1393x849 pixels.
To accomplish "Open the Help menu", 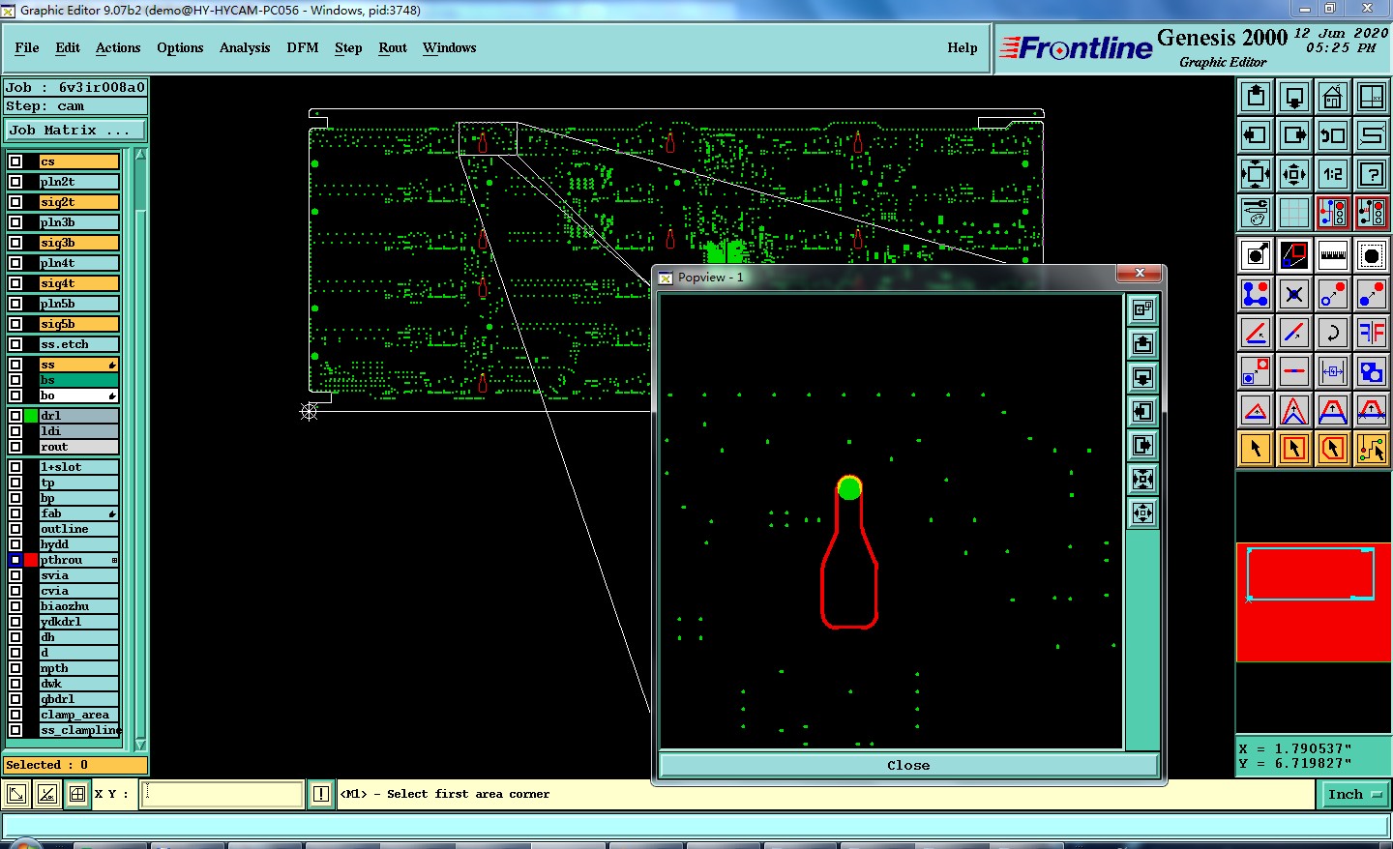I will coord(963,47).
